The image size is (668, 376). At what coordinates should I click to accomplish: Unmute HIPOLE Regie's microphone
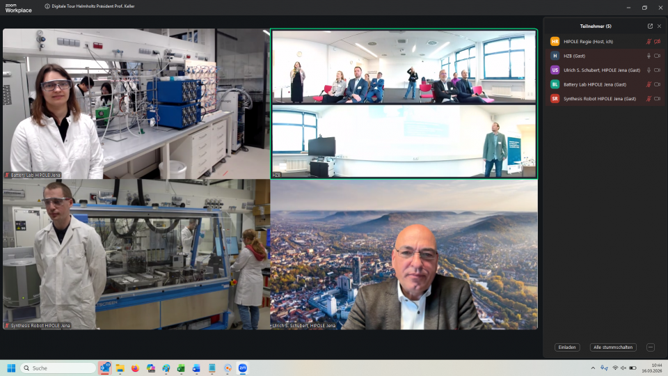point(649,42)
